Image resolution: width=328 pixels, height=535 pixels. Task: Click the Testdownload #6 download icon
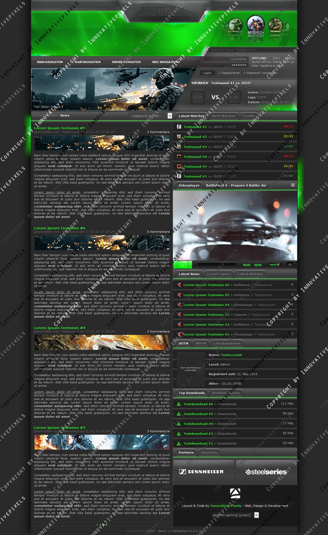(179, 404)
